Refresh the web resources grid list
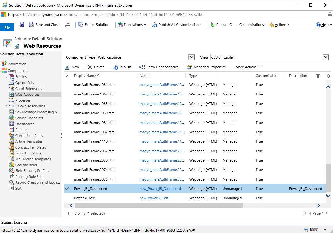Viewport: 333px width, 233px height. (x=328, y=76)
